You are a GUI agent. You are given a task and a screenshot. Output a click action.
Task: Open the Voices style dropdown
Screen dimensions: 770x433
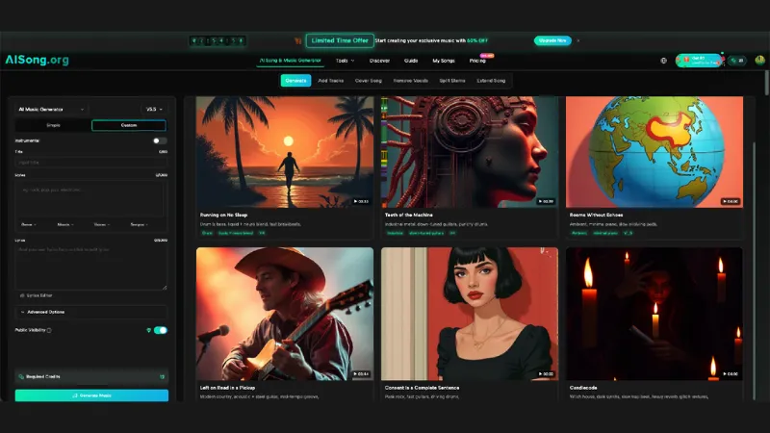point(102,224)
